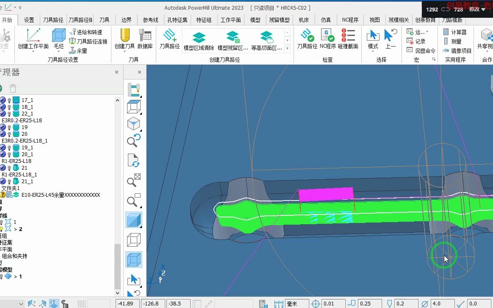Open the 修改 dropdown at top right
The height and width of the screenshot is (308, 493).
click(477, 9)
